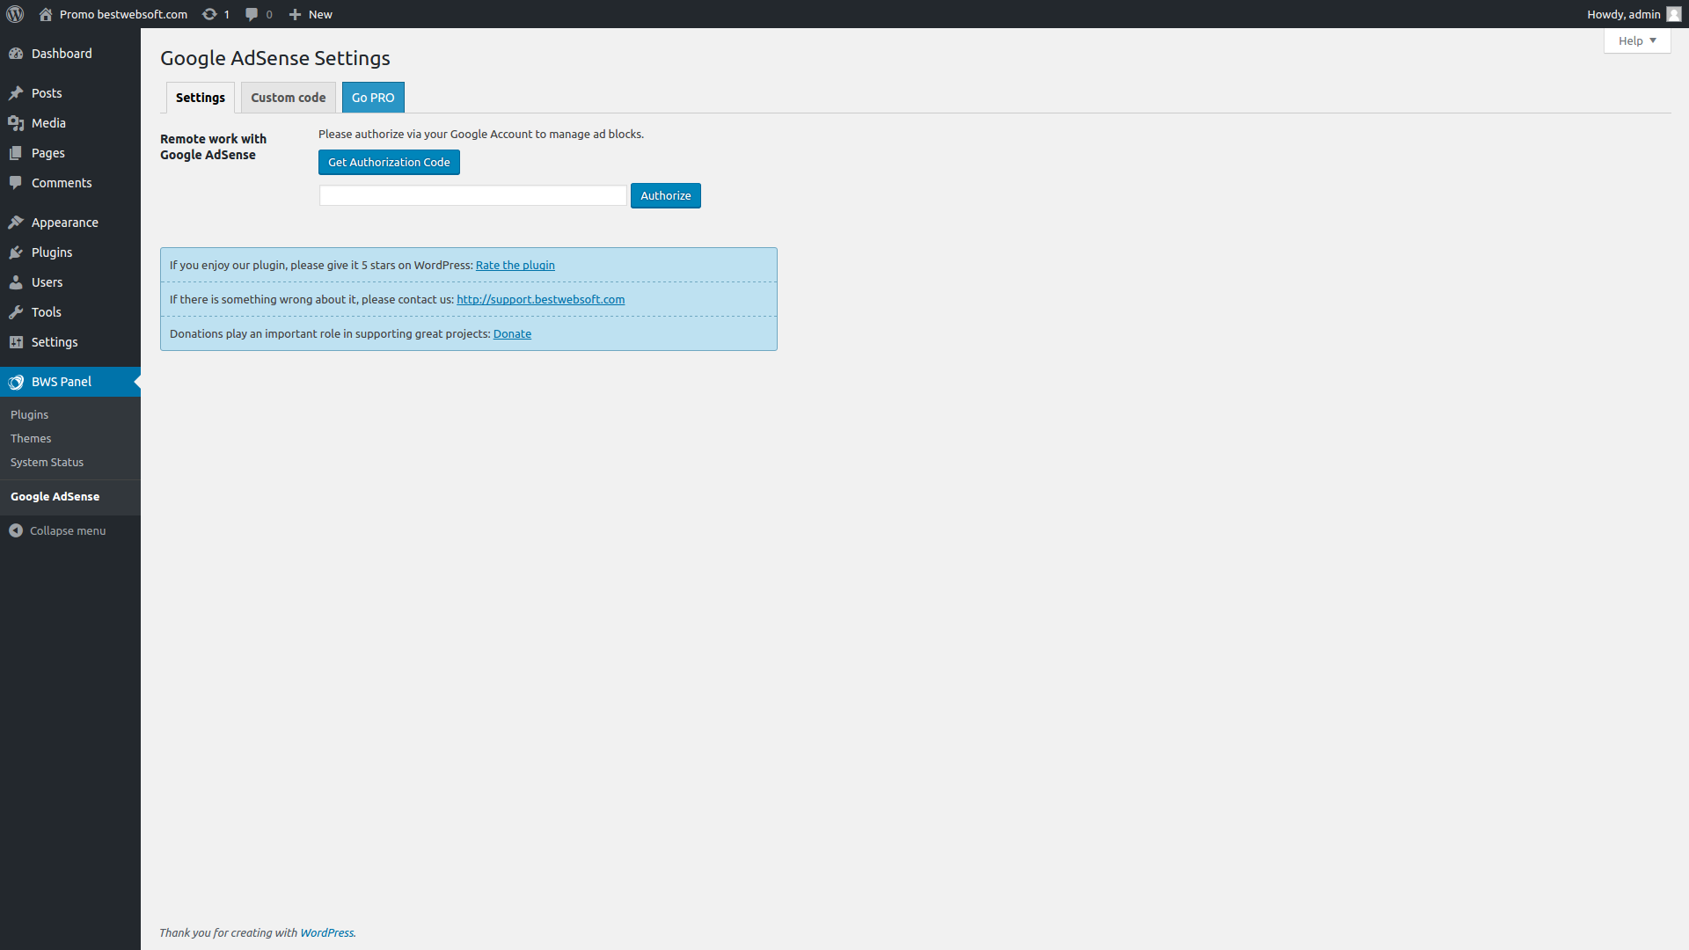This screenshot has width=1689, height=950.
Task: Click the Dashboard gauge icon
Action: 16,54
